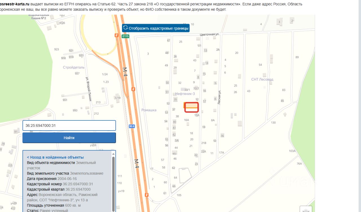
Task: Focus the cadastral number search field
Action: click(69, 125)
